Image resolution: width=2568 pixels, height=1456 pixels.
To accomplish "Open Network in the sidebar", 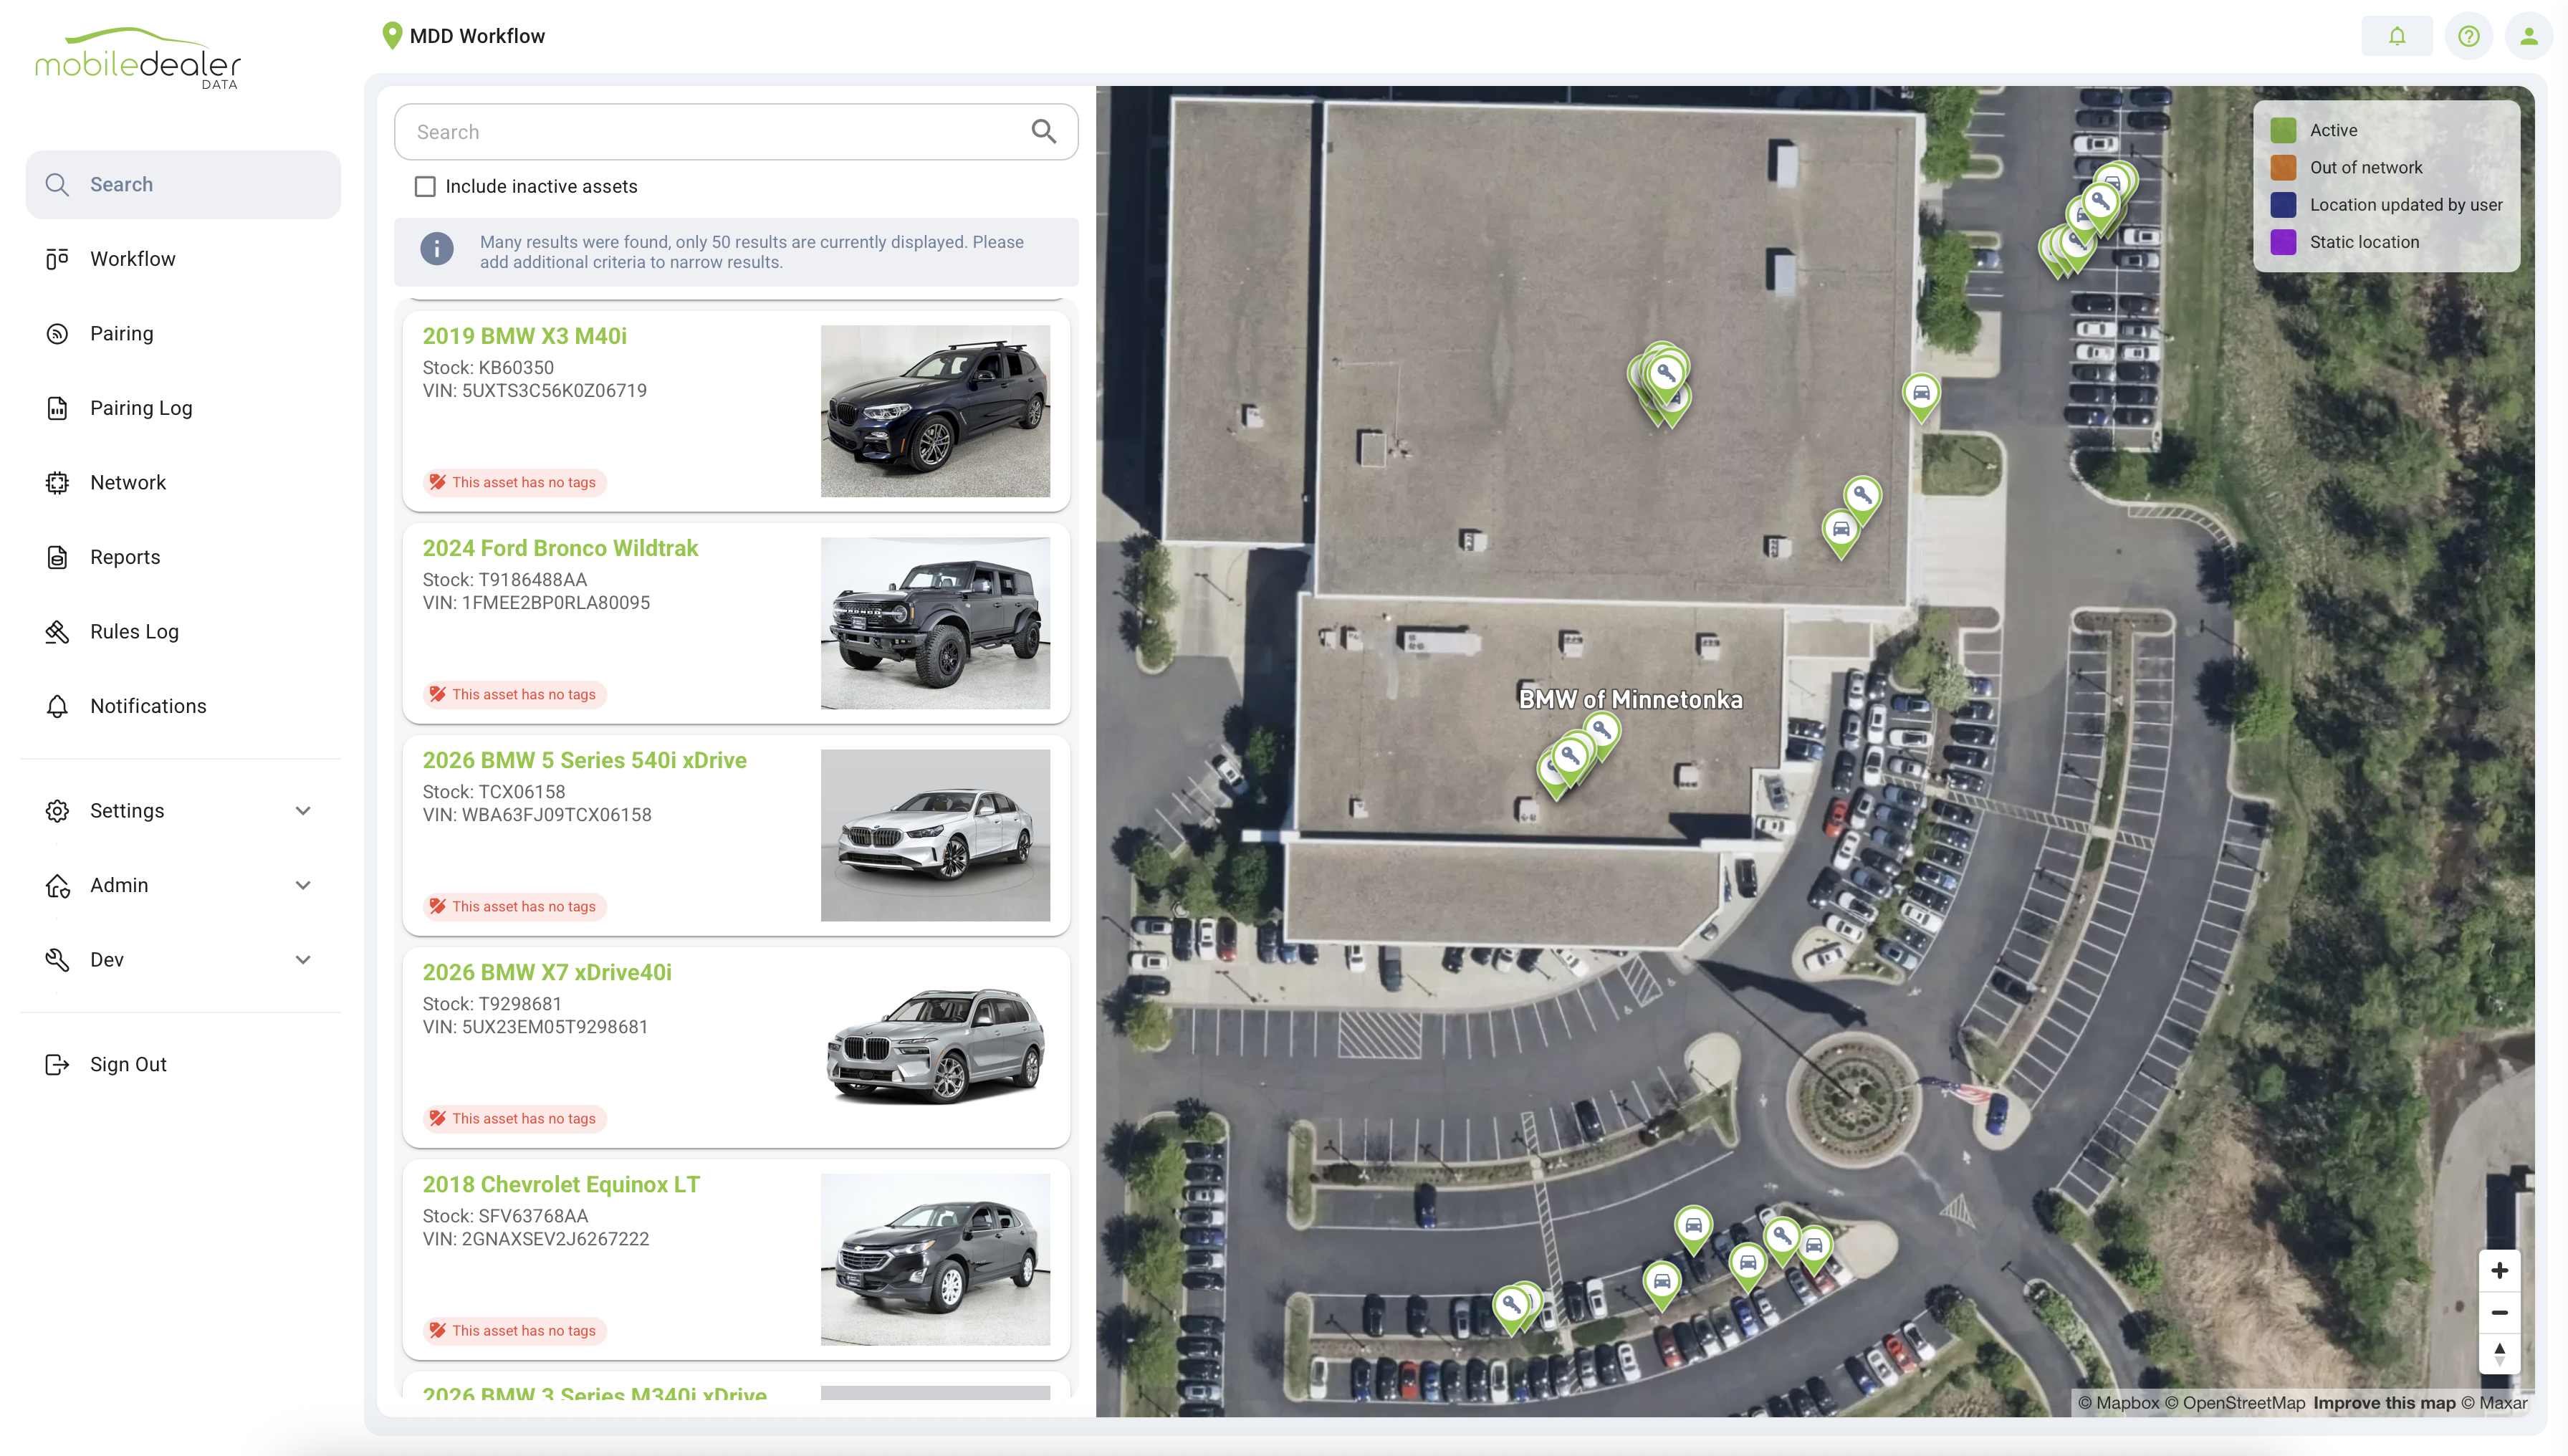I will [x=183, y=482].
